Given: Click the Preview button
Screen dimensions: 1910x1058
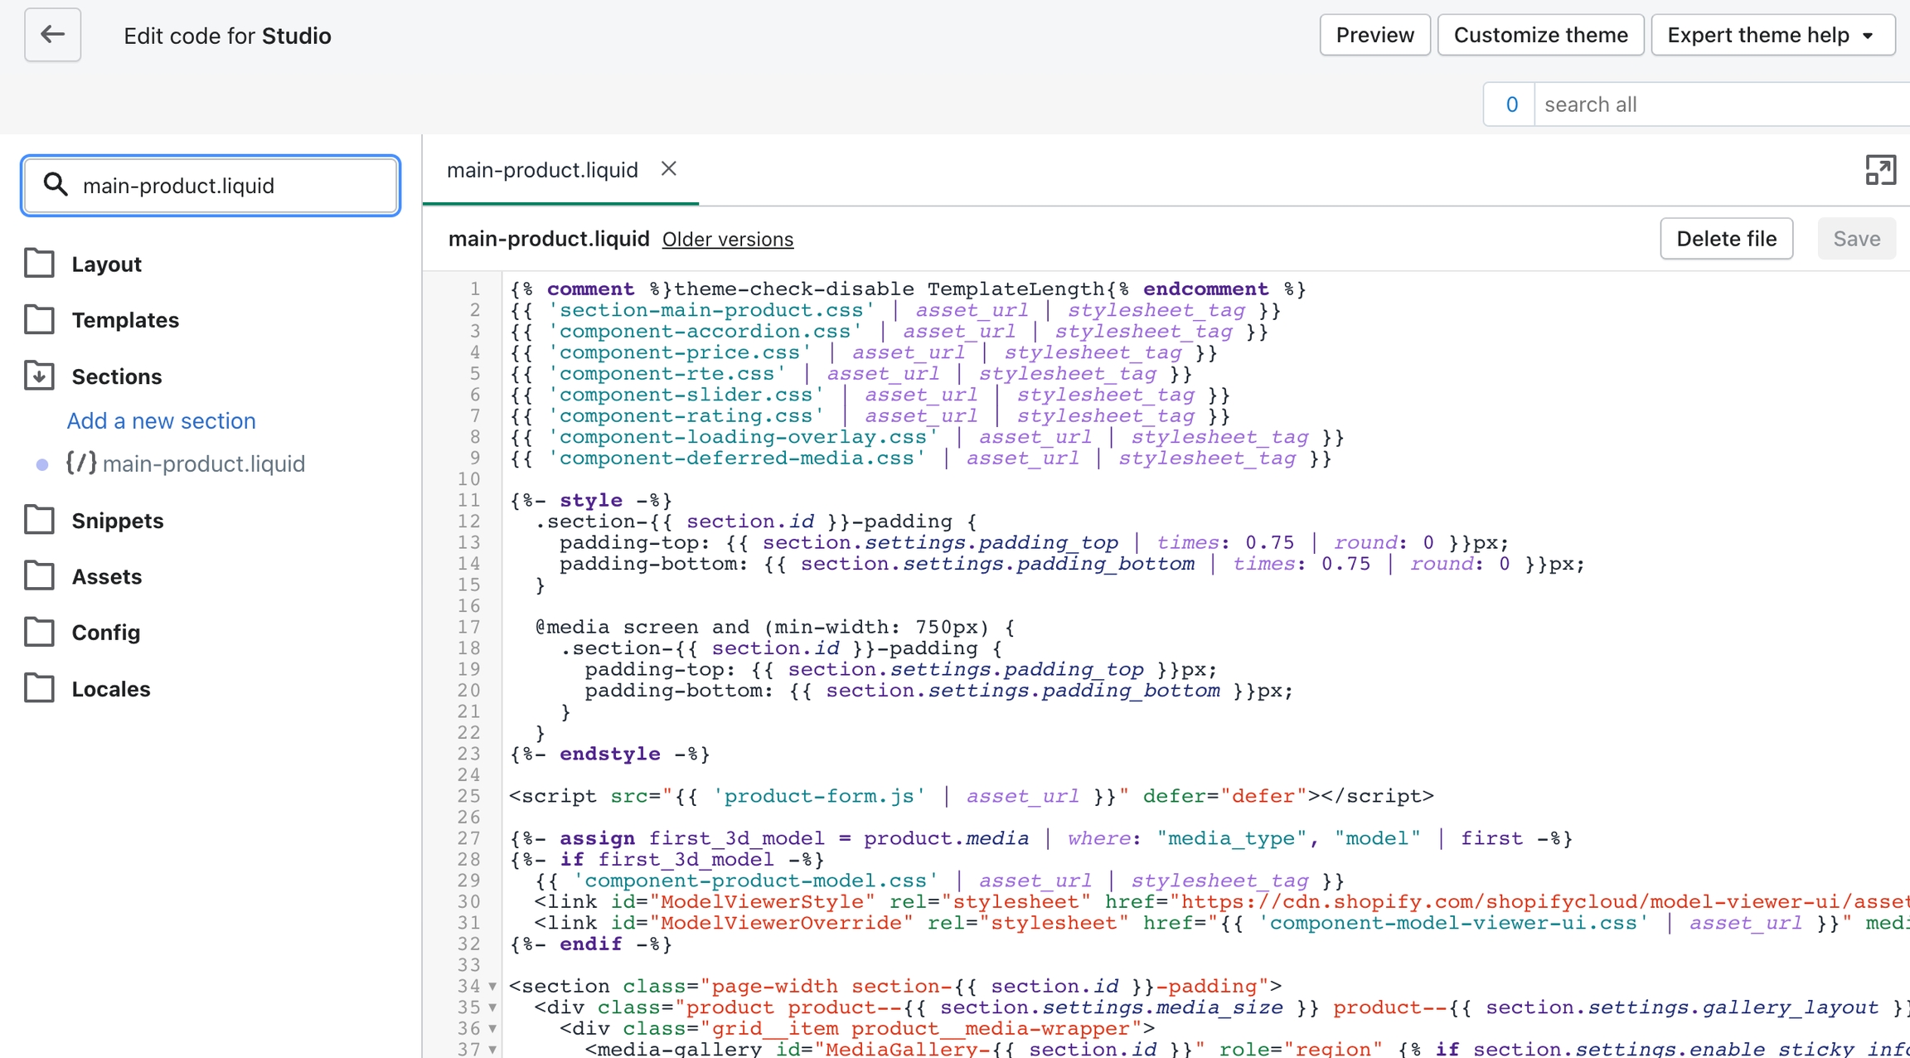Looking at the screenshot, I should [1374, 35].
